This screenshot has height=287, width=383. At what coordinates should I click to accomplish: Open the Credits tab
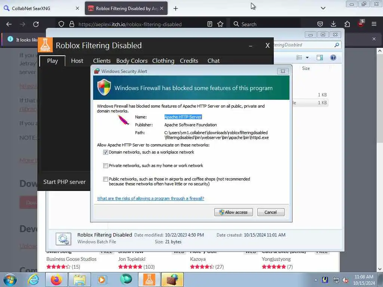pyautogui.click(x=189, y=61)
